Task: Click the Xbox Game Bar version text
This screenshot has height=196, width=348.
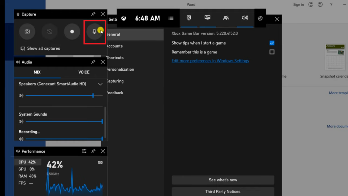Action: (x=205, y=33)
